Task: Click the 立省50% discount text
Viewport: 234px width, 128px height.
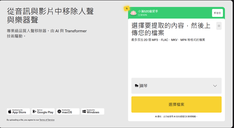Action: click(x=142, y=15)
